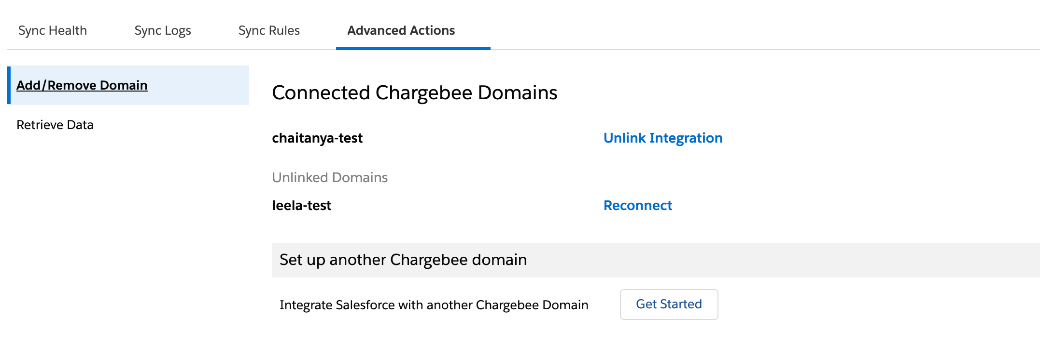Click the Connected Chargebee Domains heading

tap(414, 92)
